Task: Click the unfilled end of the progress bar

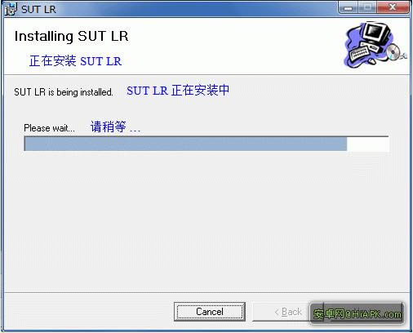Action: tap(367, 144)
